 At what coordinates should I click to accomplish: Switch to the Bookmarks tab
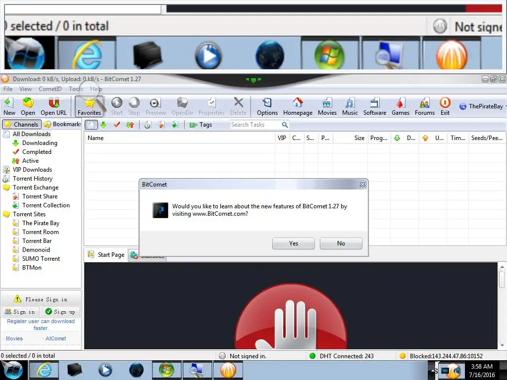[x=62, y=124]
